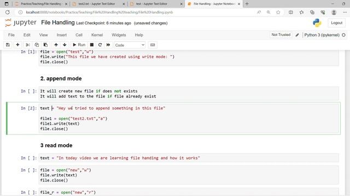Click the file_r open read cell
This screenshot has height=196, width=350.
(x=189, y=192)
